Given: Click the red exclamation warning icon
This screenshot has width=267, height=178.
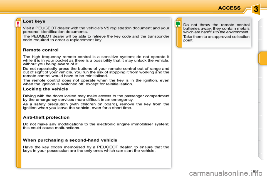Looking at the screenshot, I should tap(18, 24).
